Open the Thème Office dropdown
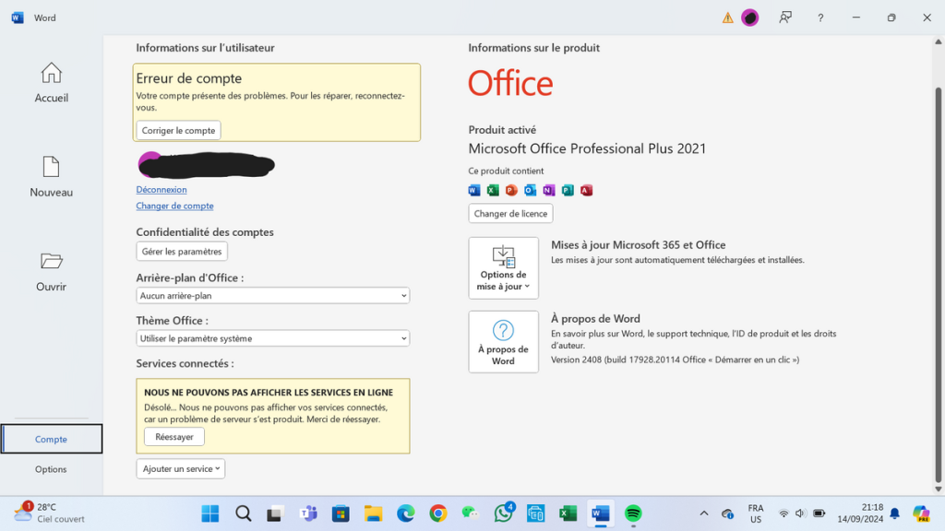Screen dimensions: 945x531 pyautogui.click(x=272, y=338)
